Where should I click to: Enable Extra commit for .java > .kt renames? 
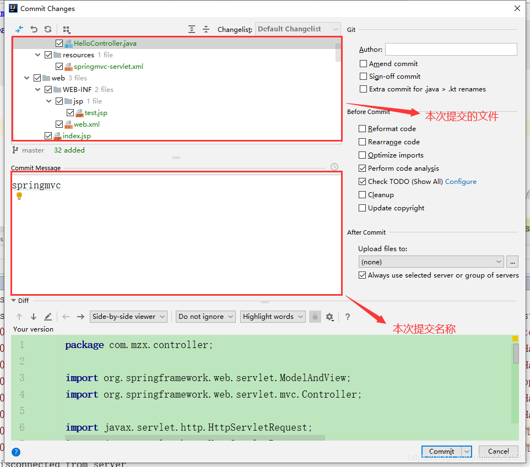click(364, 89)
